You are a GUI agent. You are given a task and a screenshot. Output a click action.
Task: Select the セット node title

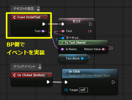tap(77, 21)
